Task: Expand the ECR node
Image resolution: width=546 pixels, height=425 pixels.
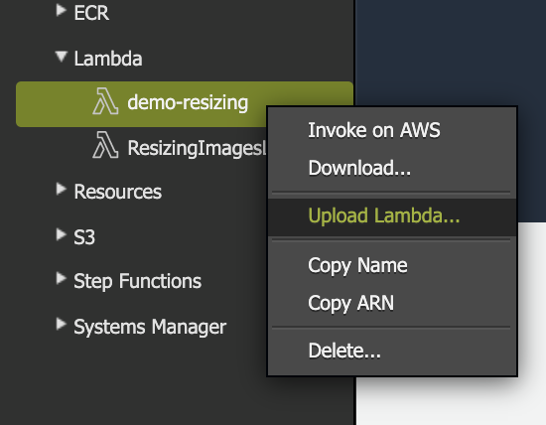Action: click(62, 11)
